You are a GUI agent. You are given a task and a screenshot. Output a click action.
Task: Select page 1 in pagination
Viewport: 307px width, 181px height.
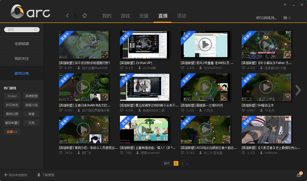point(176,163)
